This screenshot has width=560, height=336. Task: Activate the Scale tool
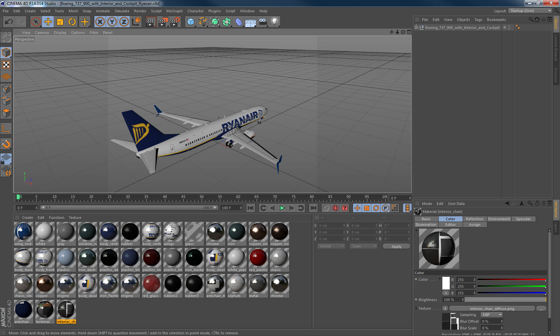coord(60,22)
